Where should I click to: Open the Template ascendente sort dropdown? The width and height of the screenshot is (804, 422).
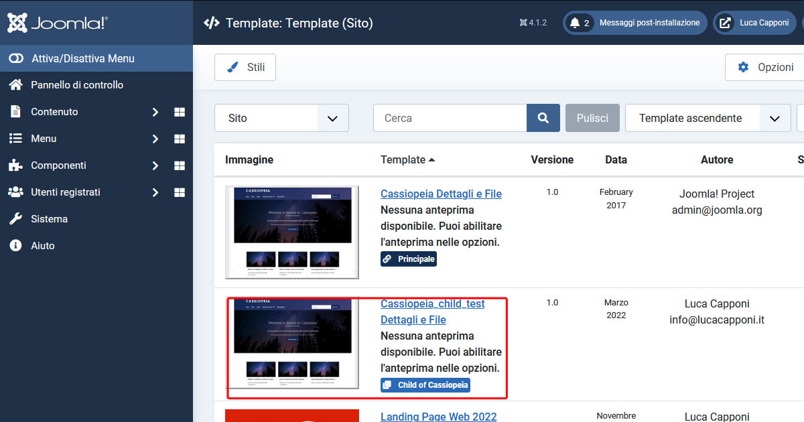point(708,118)
